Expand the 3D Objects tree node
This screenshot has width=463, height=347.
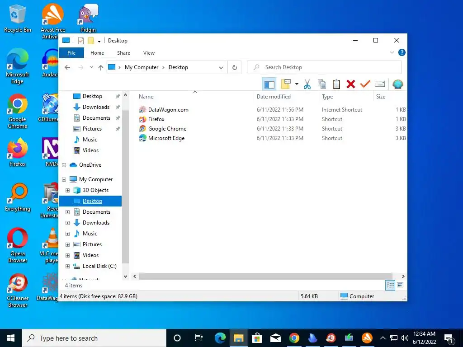click(x=67, y=190)
